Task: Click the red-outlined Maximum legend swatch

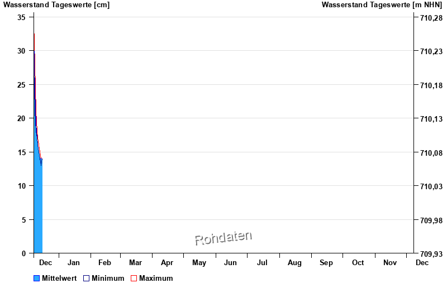Action: 134,279
